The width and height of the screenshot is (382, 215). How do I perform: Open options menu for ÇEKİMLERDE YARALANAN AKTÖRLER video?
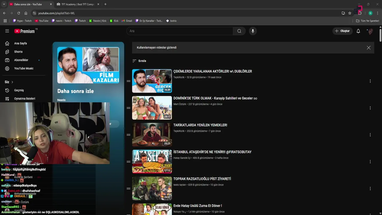pos(370,81)
